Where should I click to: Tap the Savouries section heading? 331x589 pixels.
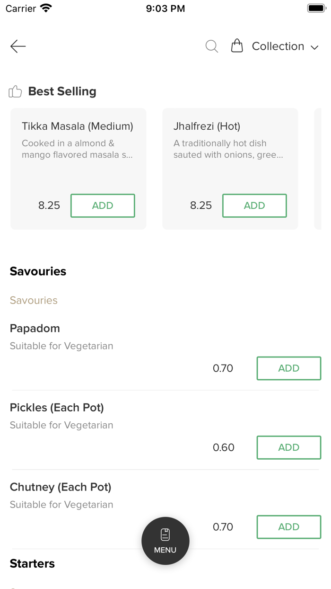click(38, 271)
